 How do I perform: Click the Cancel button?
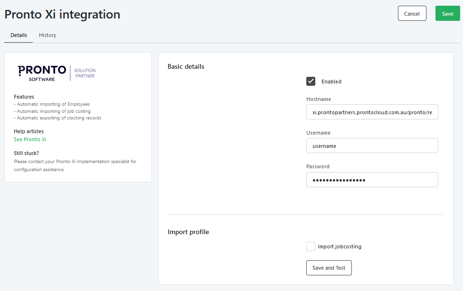412,14
